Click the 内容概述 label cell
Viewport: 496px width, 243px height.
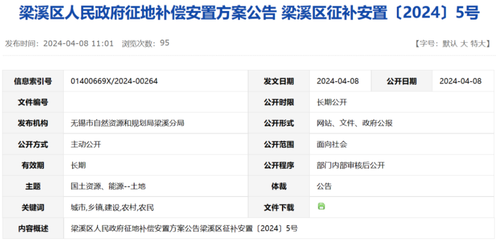[33, 228]
